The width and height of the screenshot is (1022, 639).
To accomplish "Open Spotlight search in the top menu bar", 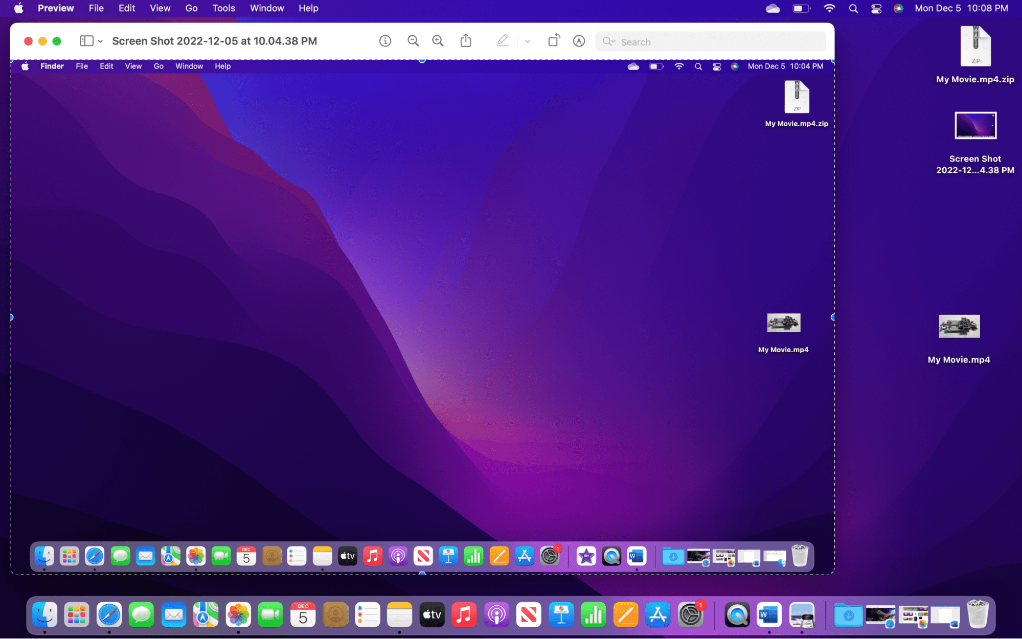I will click(853, 8).
